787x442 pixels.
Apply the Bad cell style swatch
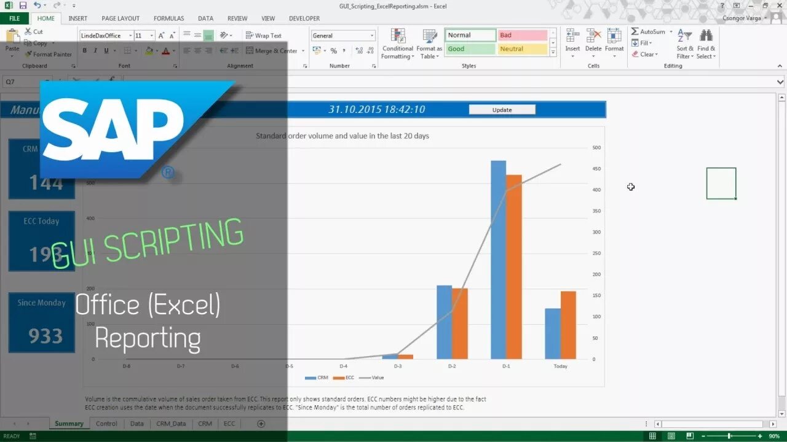tap(523, 35)
